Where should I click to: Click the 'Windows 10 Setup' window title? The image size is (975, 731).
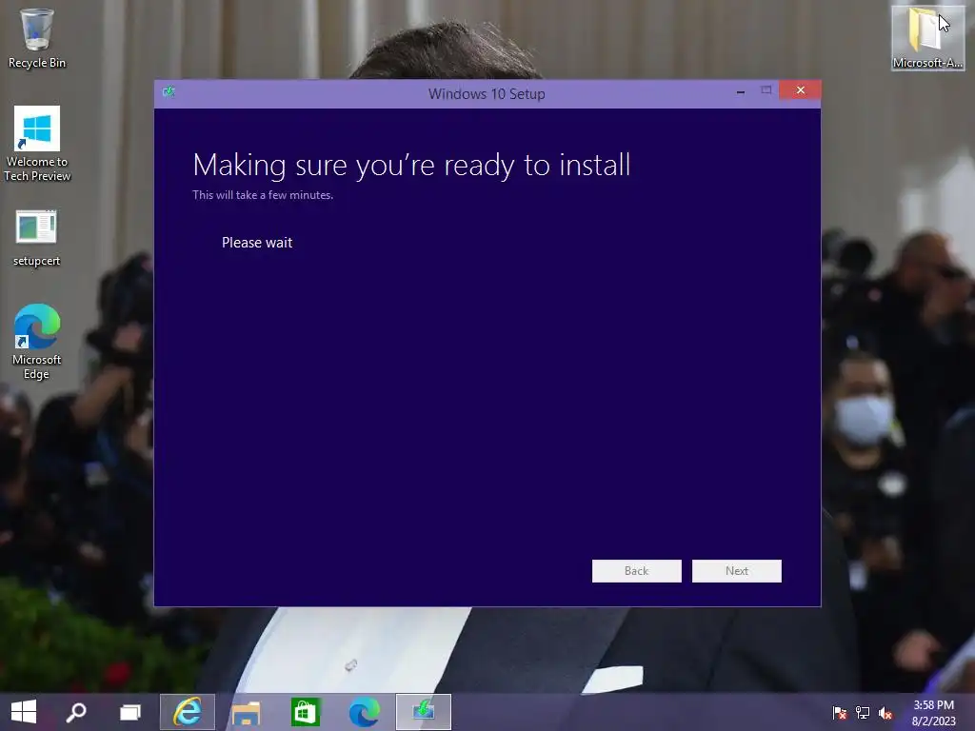tap(487, 94)
